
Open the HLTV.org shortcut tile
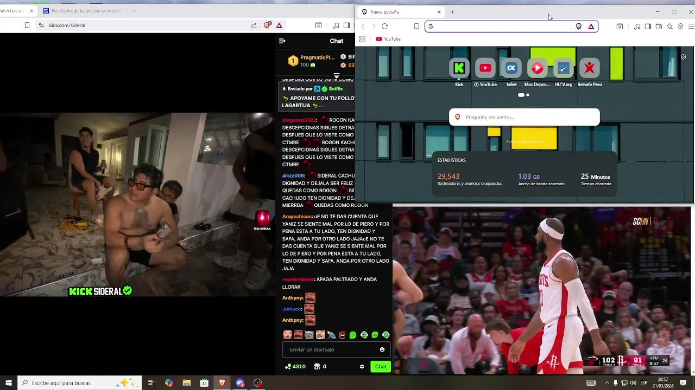pos(563,68)
